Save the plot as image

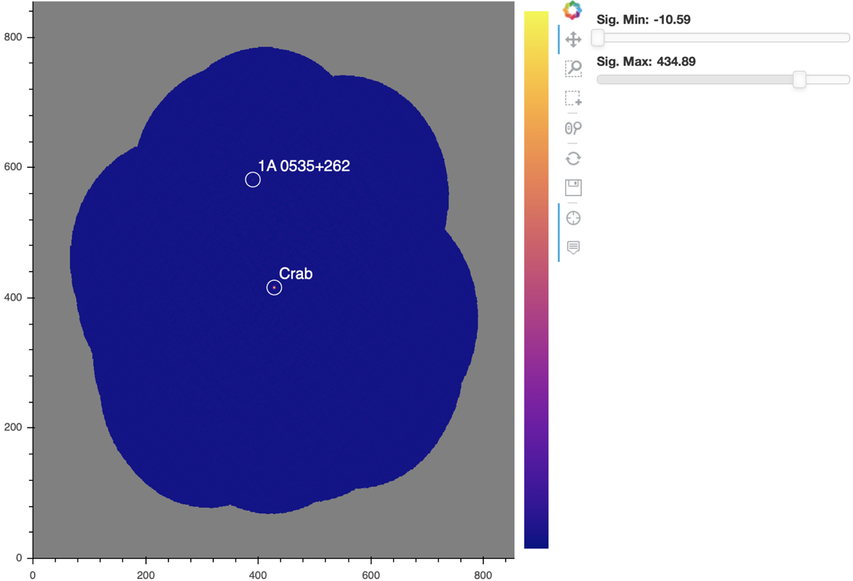(x=573, y=188)
